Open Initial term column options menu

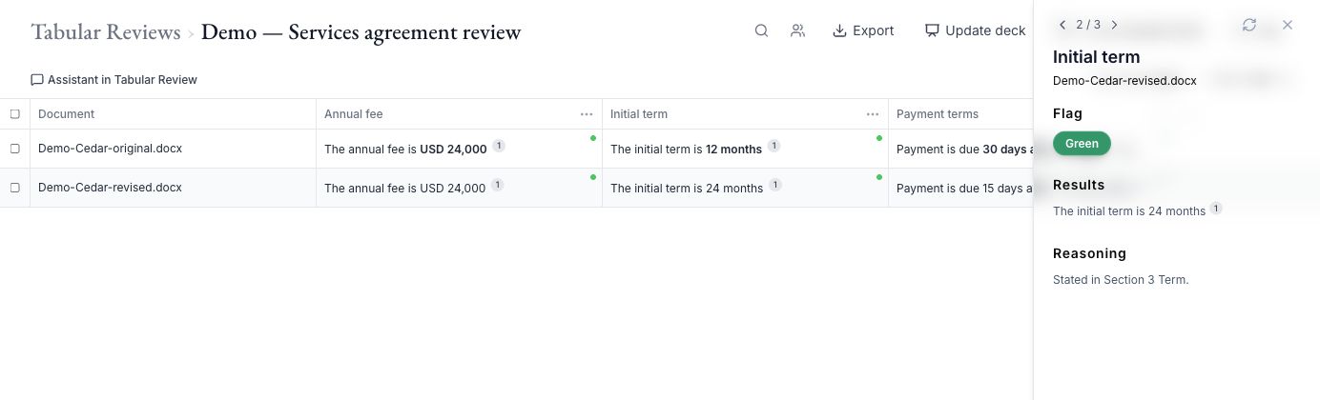(873, 114)
